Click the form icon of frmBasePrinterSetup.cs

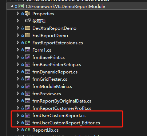(28, 64)
